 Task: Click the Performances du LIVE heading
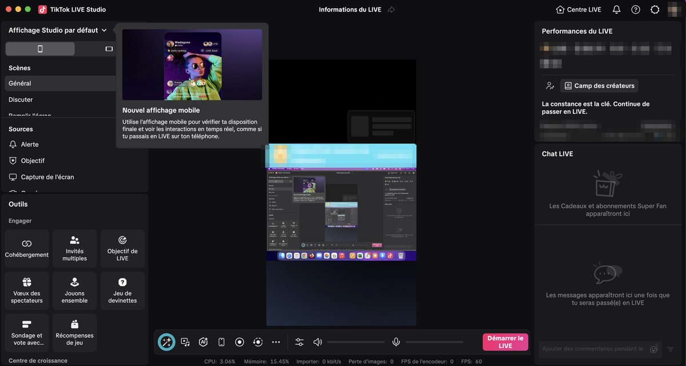577,31
